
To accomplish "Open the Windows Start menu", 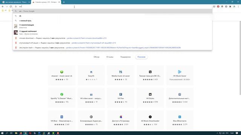I will (2, 133).
